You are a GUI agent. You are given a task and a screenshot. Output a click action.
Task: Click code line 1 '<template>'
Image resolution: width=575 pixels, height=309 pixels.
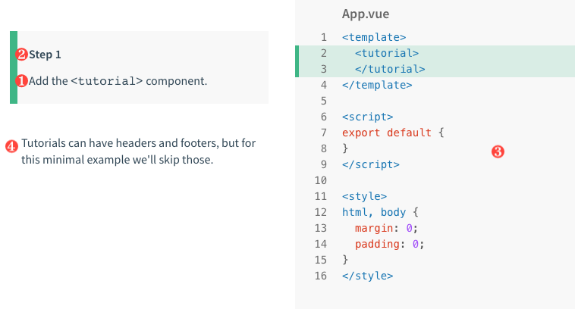pos(374,37)
